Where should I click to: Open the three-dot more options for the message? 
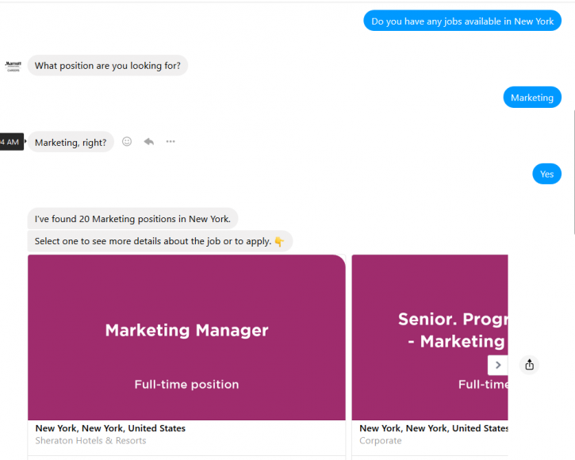[171, 142]
